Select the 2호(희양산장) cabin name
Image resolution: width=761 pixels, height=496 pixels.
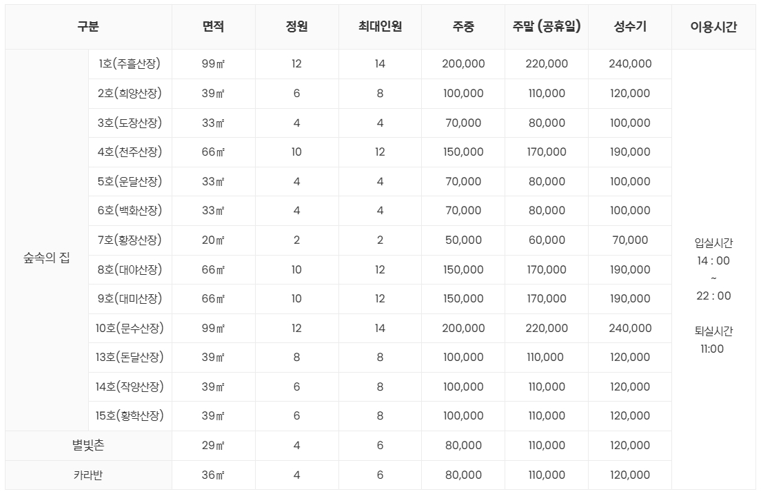click(x=130, y=93)
